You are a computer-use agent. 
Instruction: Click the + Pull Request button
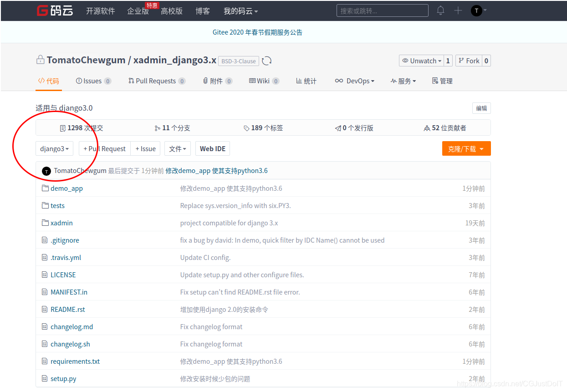pos(105,148)
